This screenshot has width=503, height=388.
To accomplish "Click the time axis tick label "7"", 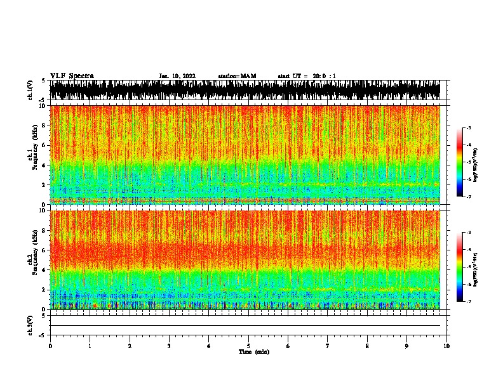I will (328, 346).
